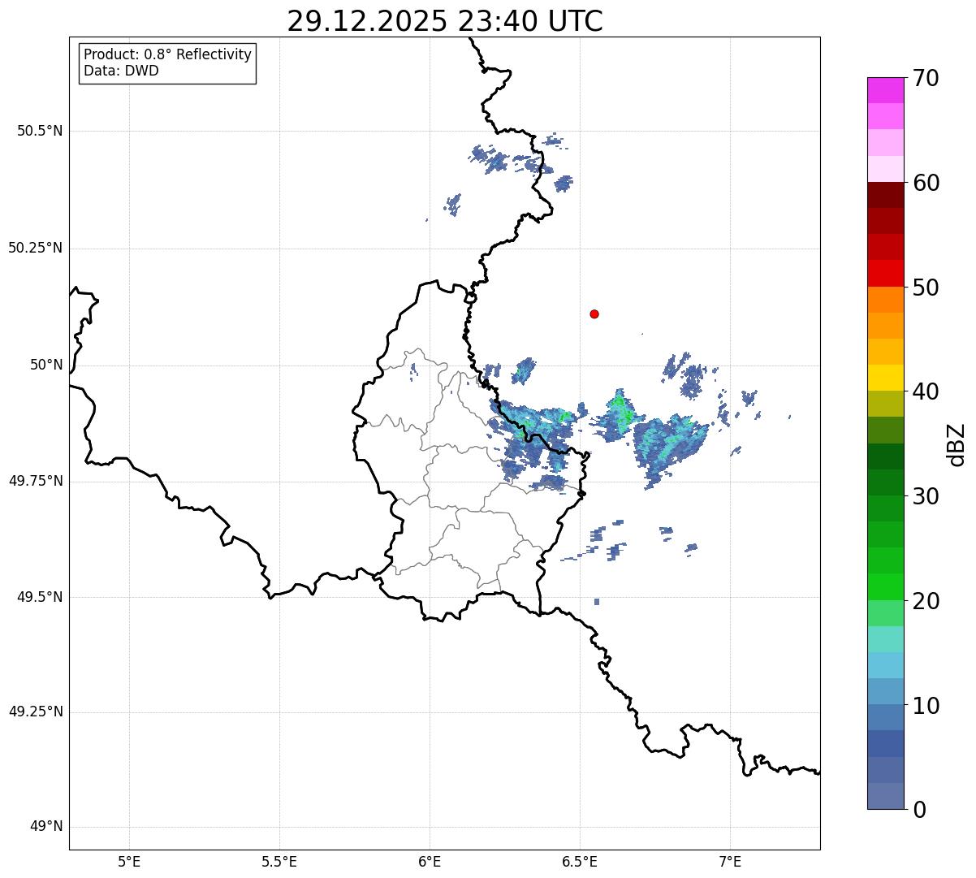Click the bright red colorbar swatch just above 50
The width and height of the screenshot is (976, 878).
tap(885, 274)
